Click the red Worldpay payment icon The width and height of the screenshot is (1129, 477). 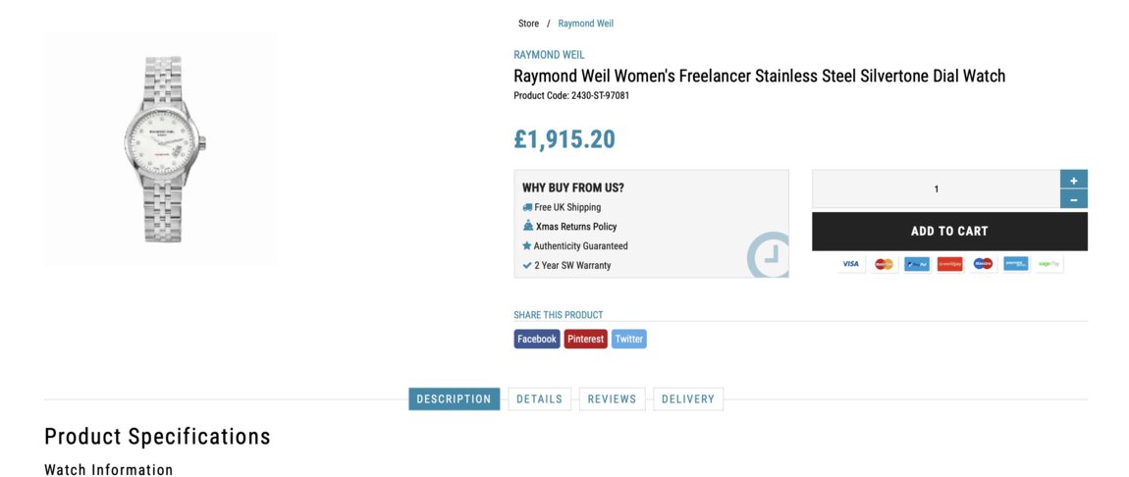949,264
